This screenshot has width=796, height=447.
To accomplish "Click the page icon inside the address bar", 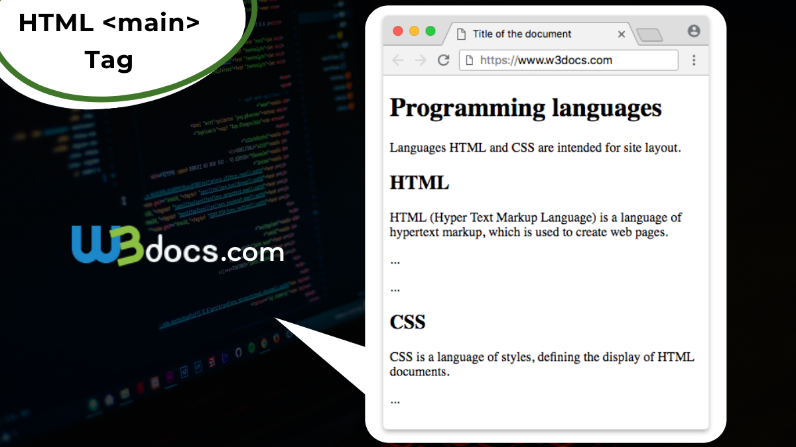I will 468,60.
